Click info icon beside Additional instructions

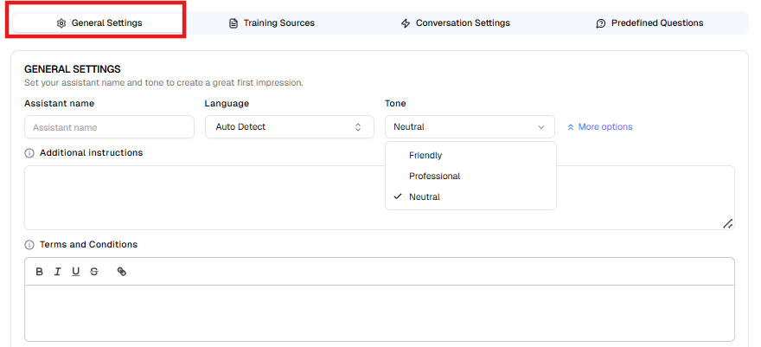[29, 153]
